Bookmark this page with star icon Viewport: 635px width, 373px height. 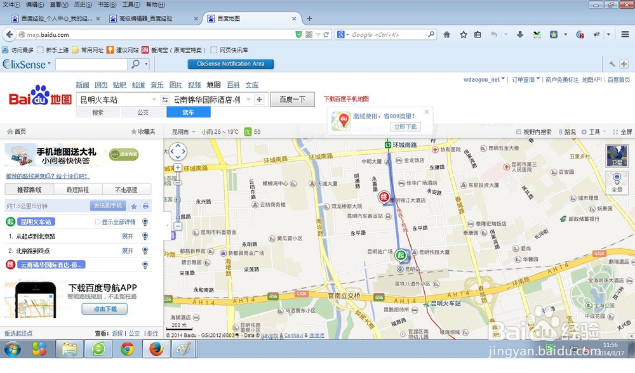tap(464, 35)
